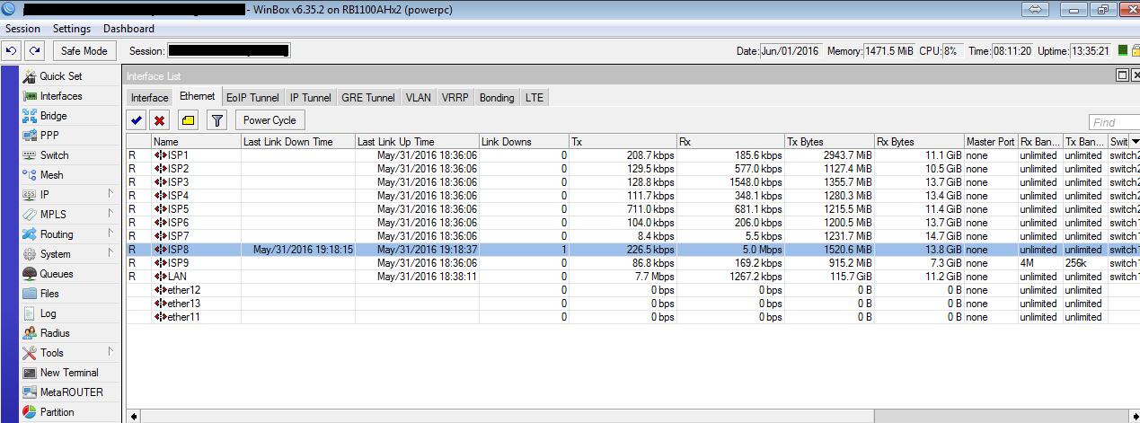The image size is (1140, 423).
Task: Open the Settings menu
Action: click(72, 29)
